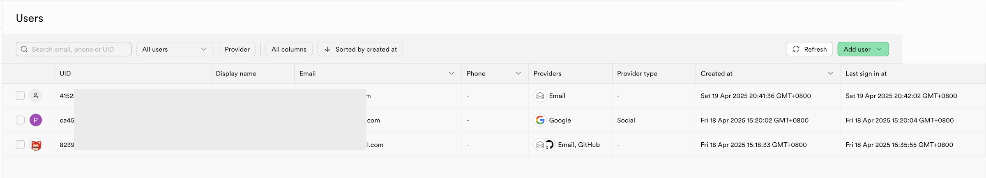
Task: Open the All users filter dropdown
Action: [175, 49]
